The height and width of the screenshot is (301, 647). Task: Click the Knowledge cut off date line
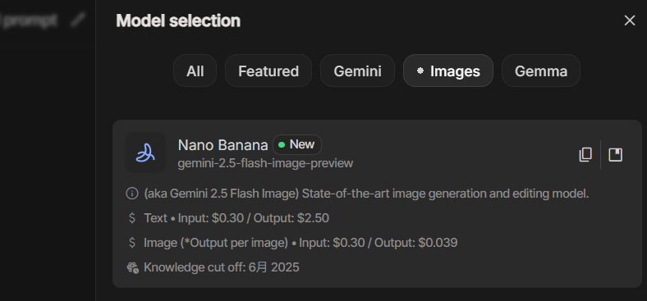tap(221, 267)
